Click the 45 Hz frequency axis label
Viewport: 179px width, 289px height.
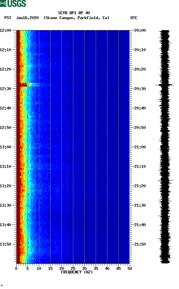click(118, 268)
